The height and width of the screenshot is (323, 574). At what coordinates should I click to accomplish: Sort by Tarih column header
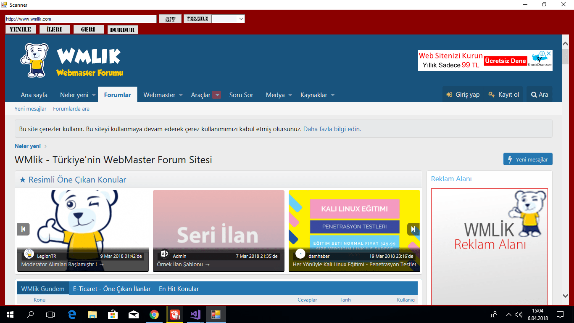pyautogui.click(x=345, y=300)
